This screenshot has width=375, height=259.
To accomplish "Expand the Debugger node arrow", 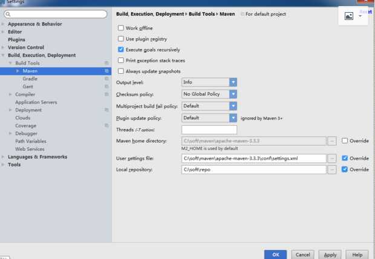I will pyautogui.click(x=10, y=133).
